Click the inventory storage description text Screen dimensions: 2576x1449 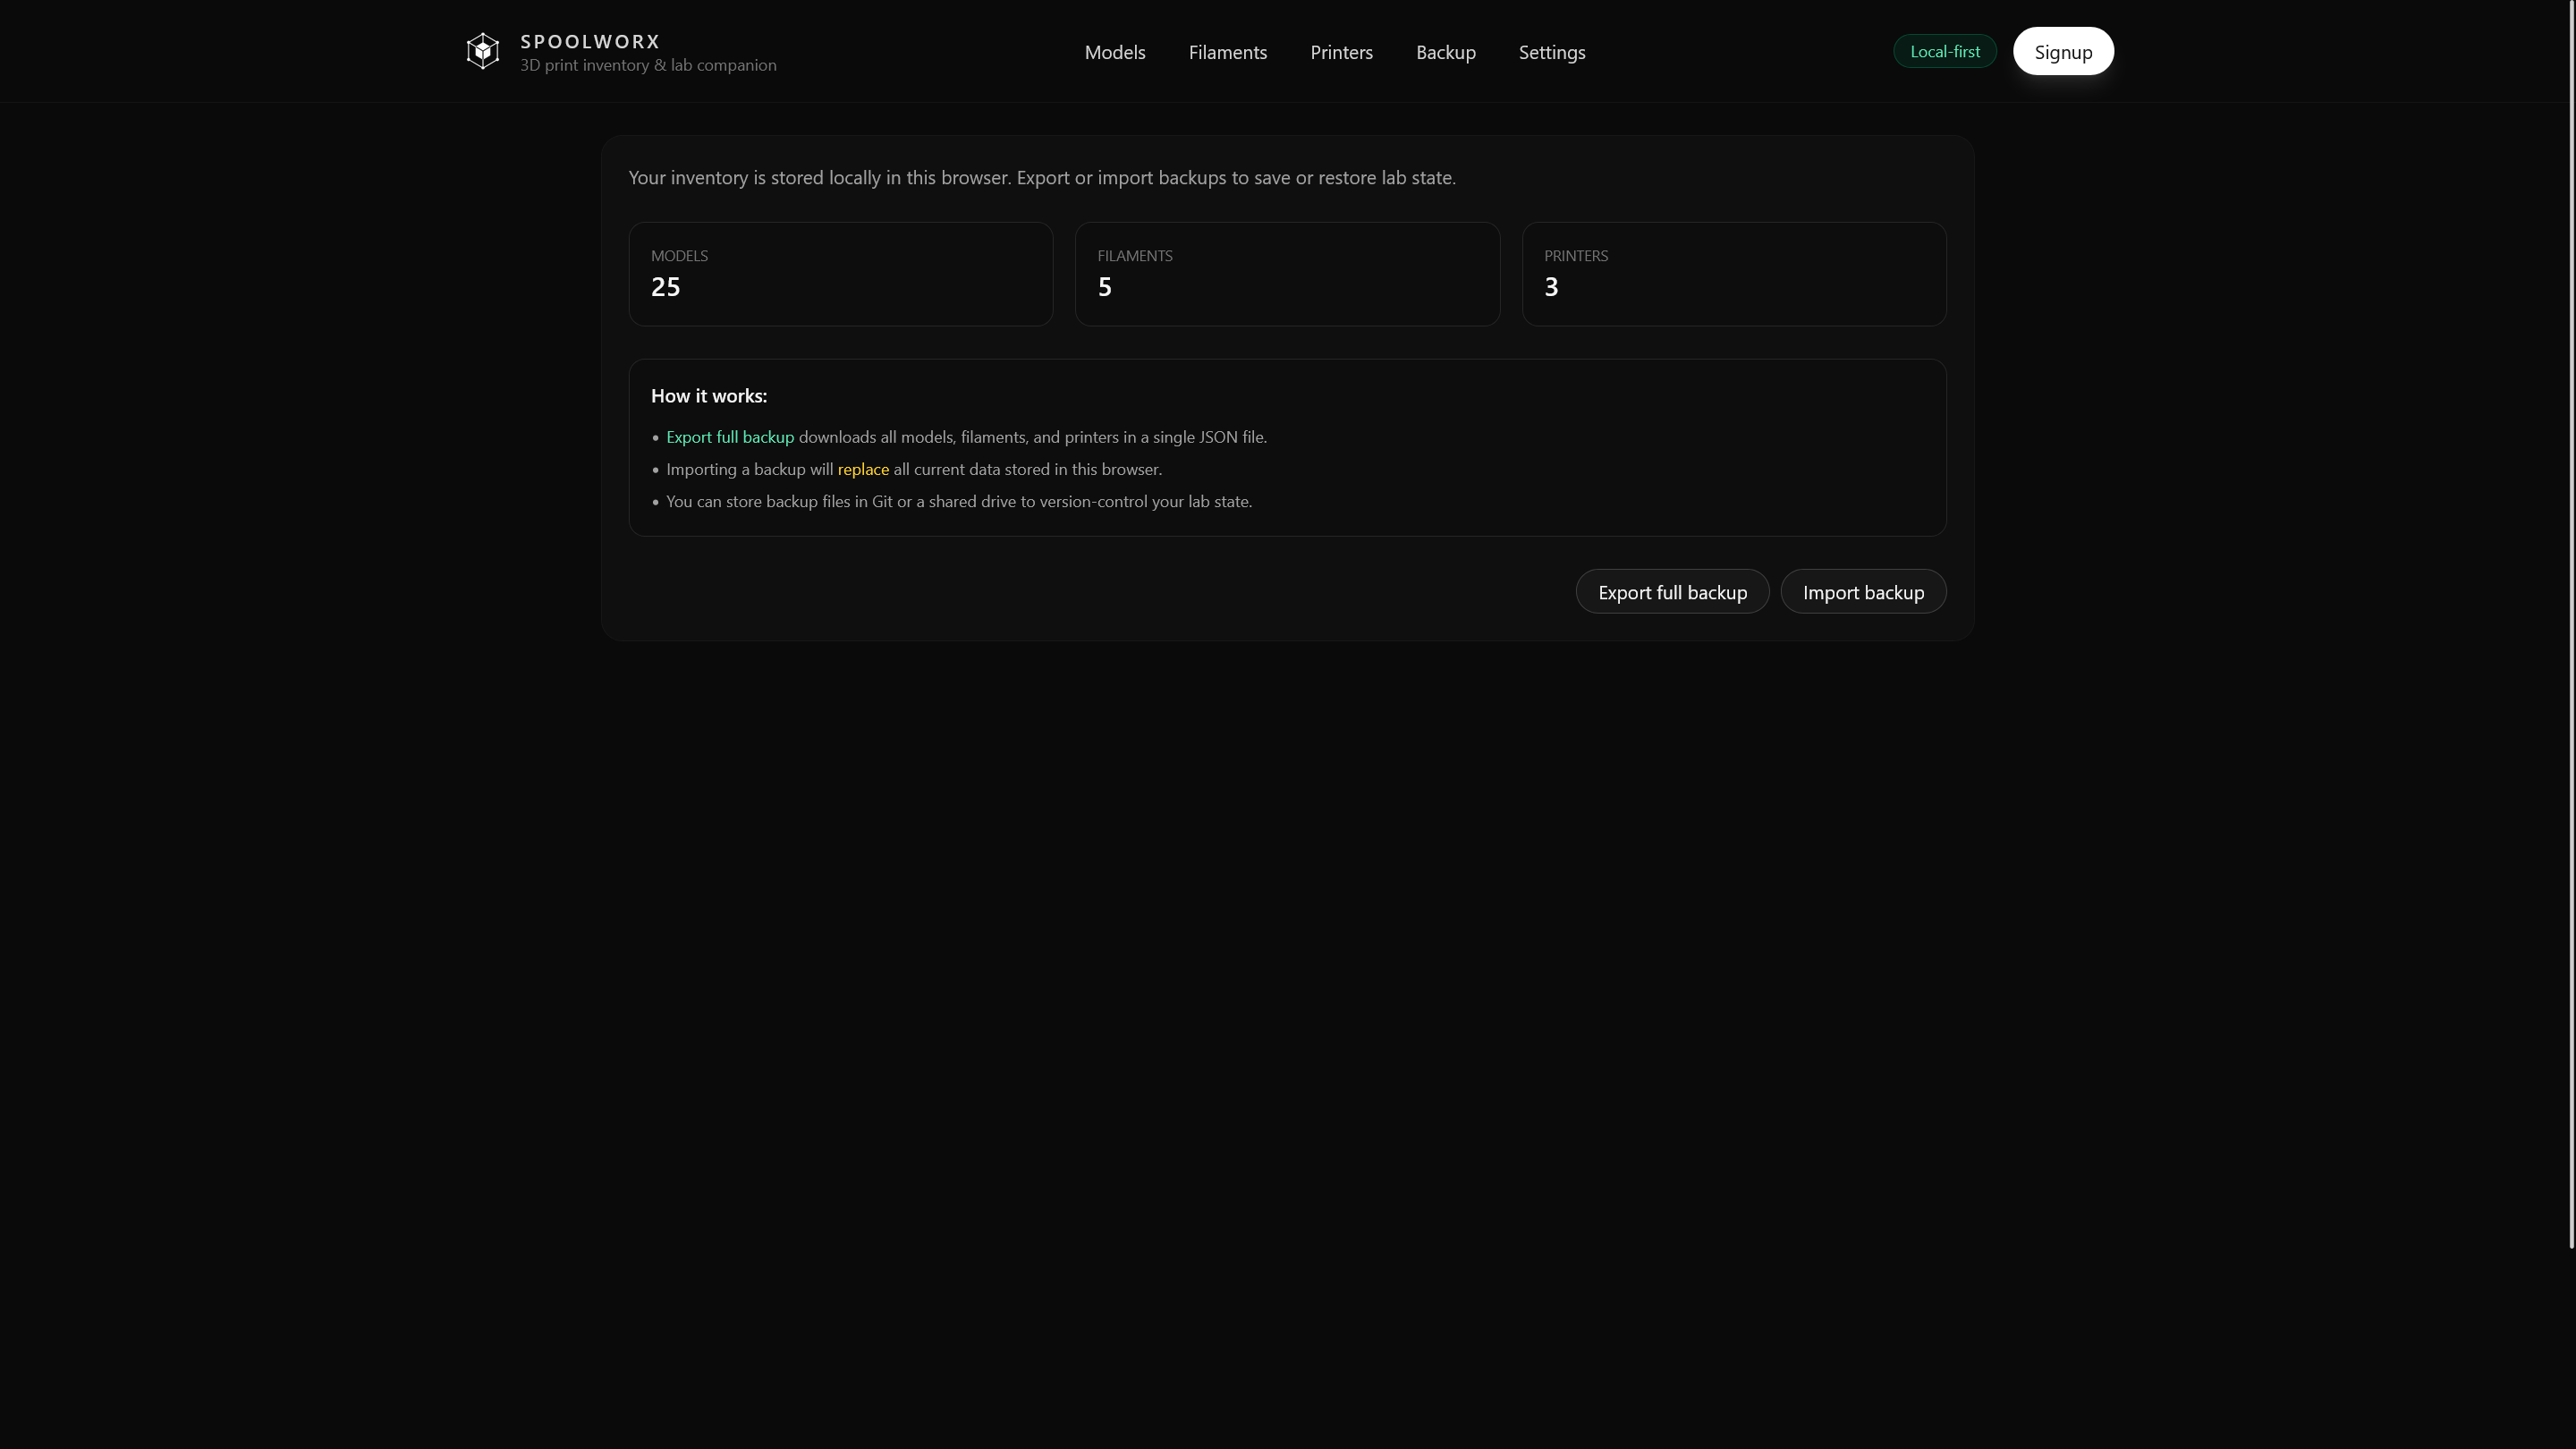[1041, 177]
